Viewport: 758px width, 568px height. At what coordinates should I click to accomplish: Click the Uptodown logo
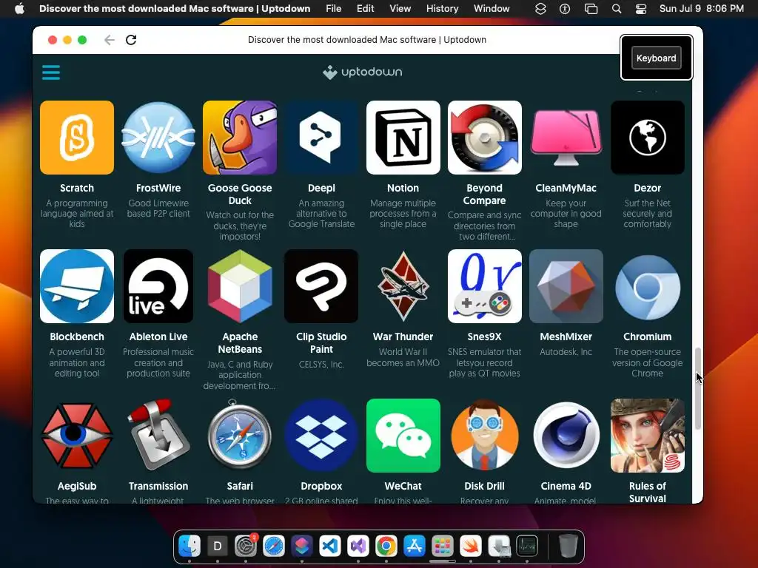click(363, 72)
